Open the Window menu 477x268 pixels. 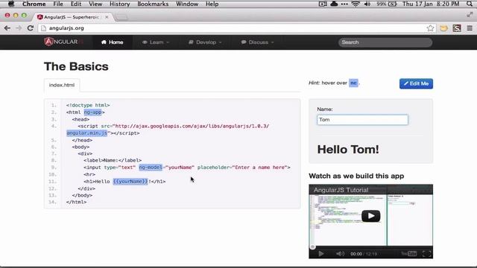tap(187, 4)
